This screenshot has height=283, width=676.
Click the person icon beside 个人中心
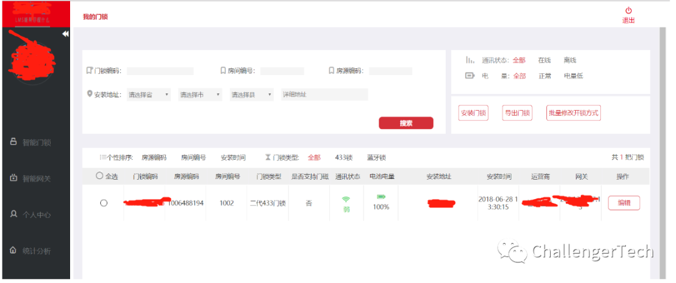(13, 214)
